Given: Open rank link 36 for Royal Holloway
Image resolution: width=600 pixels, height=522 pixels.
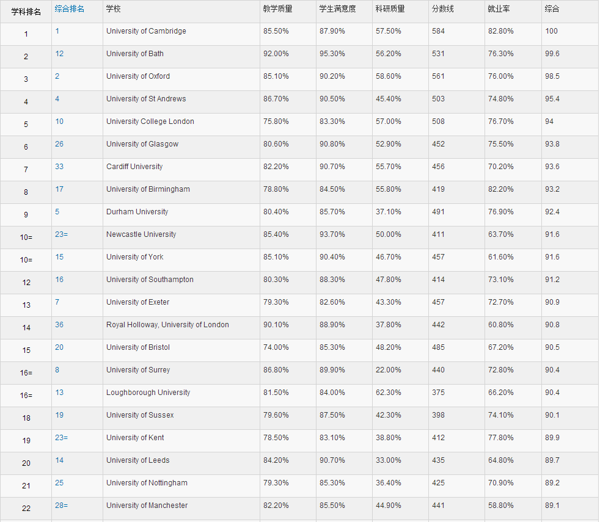Looking at the screenshot, I should click(59, 325).
